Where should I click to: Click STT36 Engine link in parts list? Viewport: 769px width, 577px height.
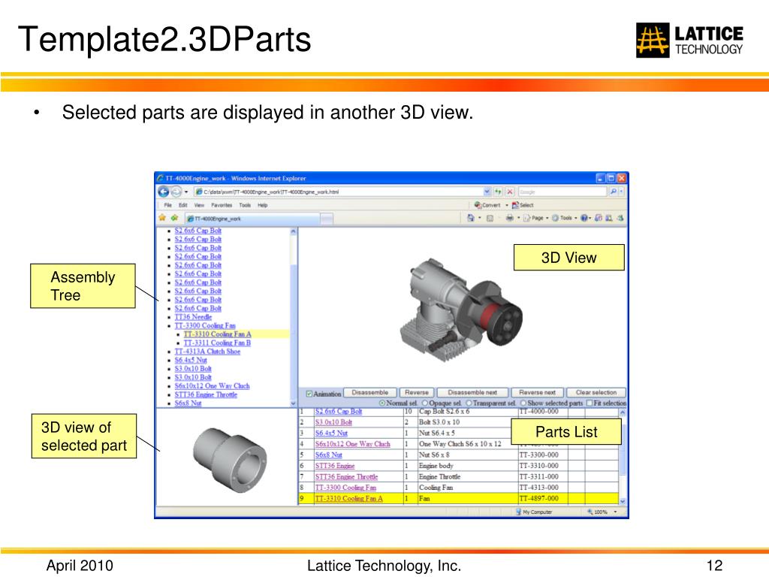pos(335,466)
